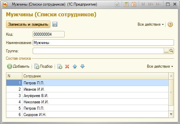This screenshot has width=180, height=124.
Task: Click Записать и закрыть button
Action: point(28,24)
